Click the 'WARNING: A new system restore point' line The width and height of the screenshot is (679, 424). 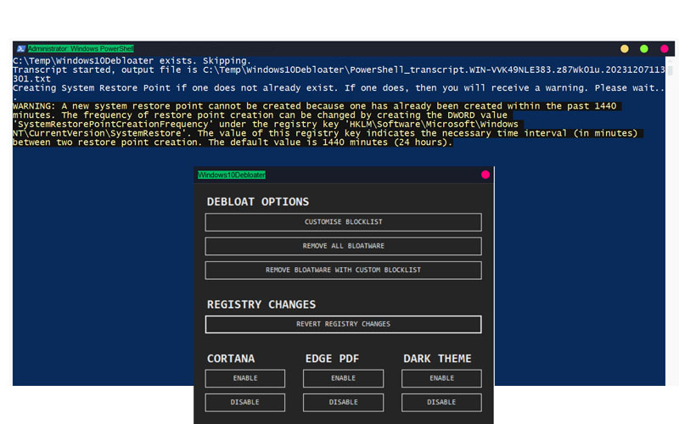[317, 106]
